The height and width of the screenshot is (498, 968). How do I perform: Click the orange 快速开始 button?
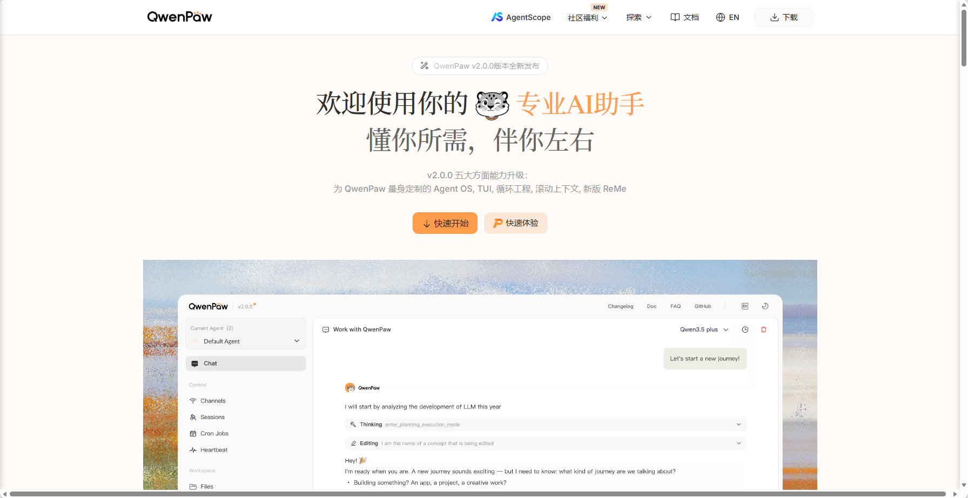point(445,223)
